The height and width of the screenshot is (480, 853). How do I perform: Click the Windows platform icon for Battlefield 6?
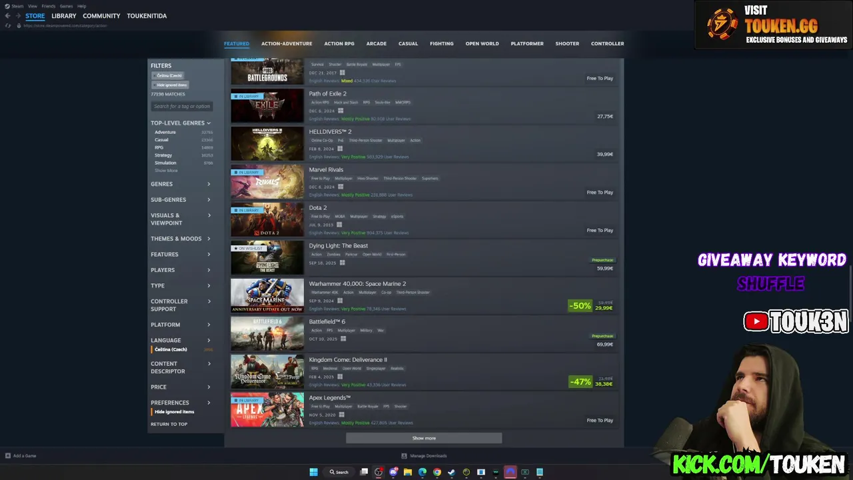pyautogui.click(x=343, y=339)
